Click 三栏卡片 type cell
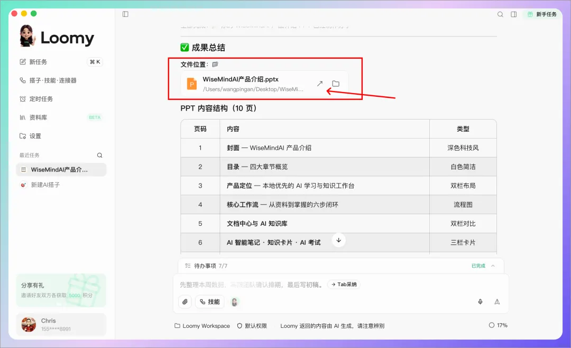Screen dimensions: 571x348 click(463, 243)
